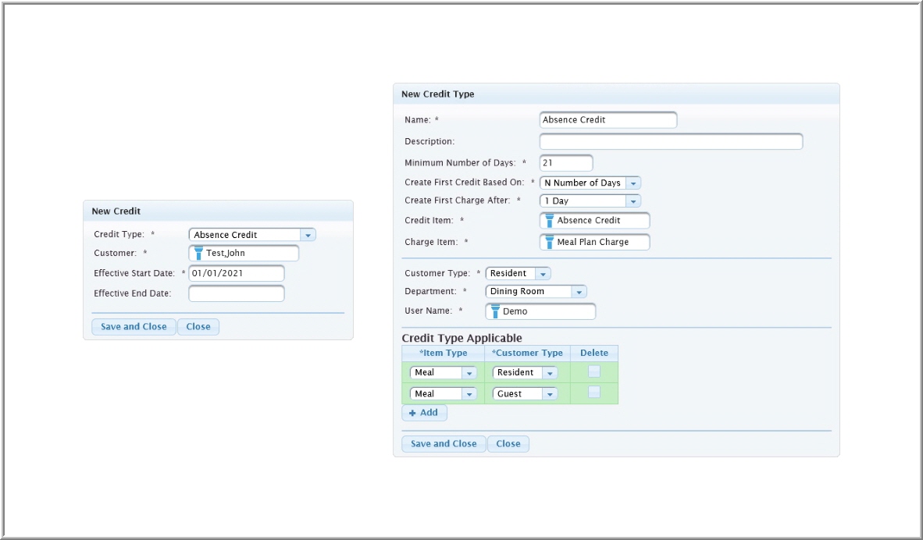Click the Effective End Date field
The height and width of the screenshot is (540, 923).
click(x=237, y=293)
